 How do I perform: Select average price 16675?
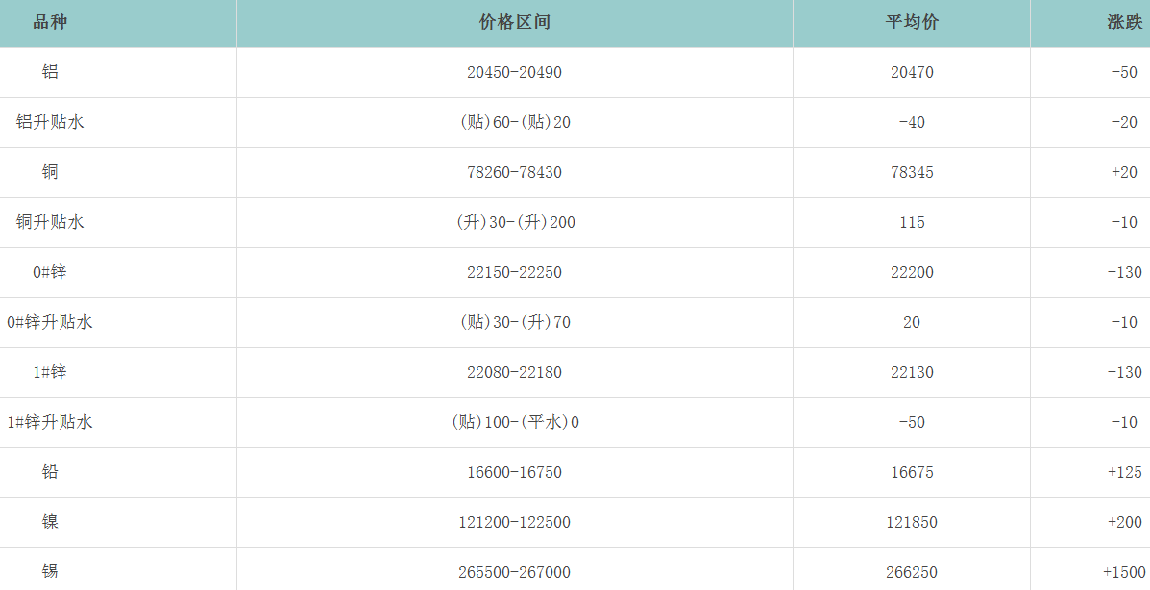(x=911, y=472)
